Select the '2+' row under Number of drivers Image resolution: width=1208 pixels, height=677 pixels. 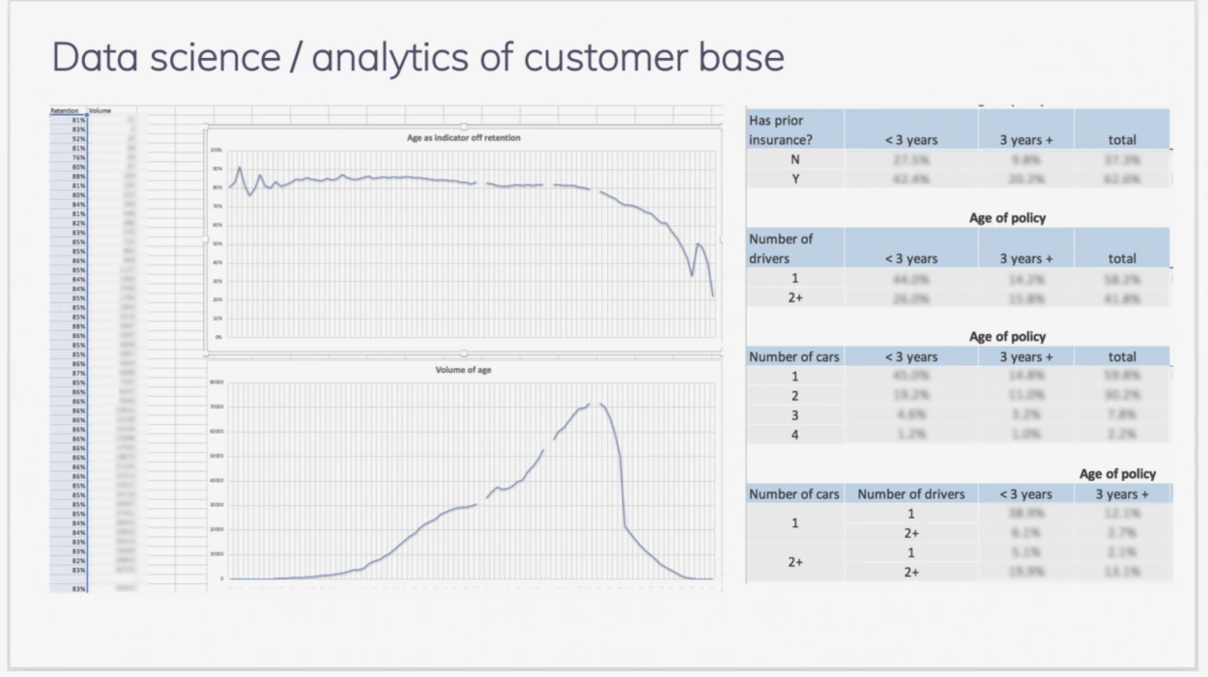point(958,297)
